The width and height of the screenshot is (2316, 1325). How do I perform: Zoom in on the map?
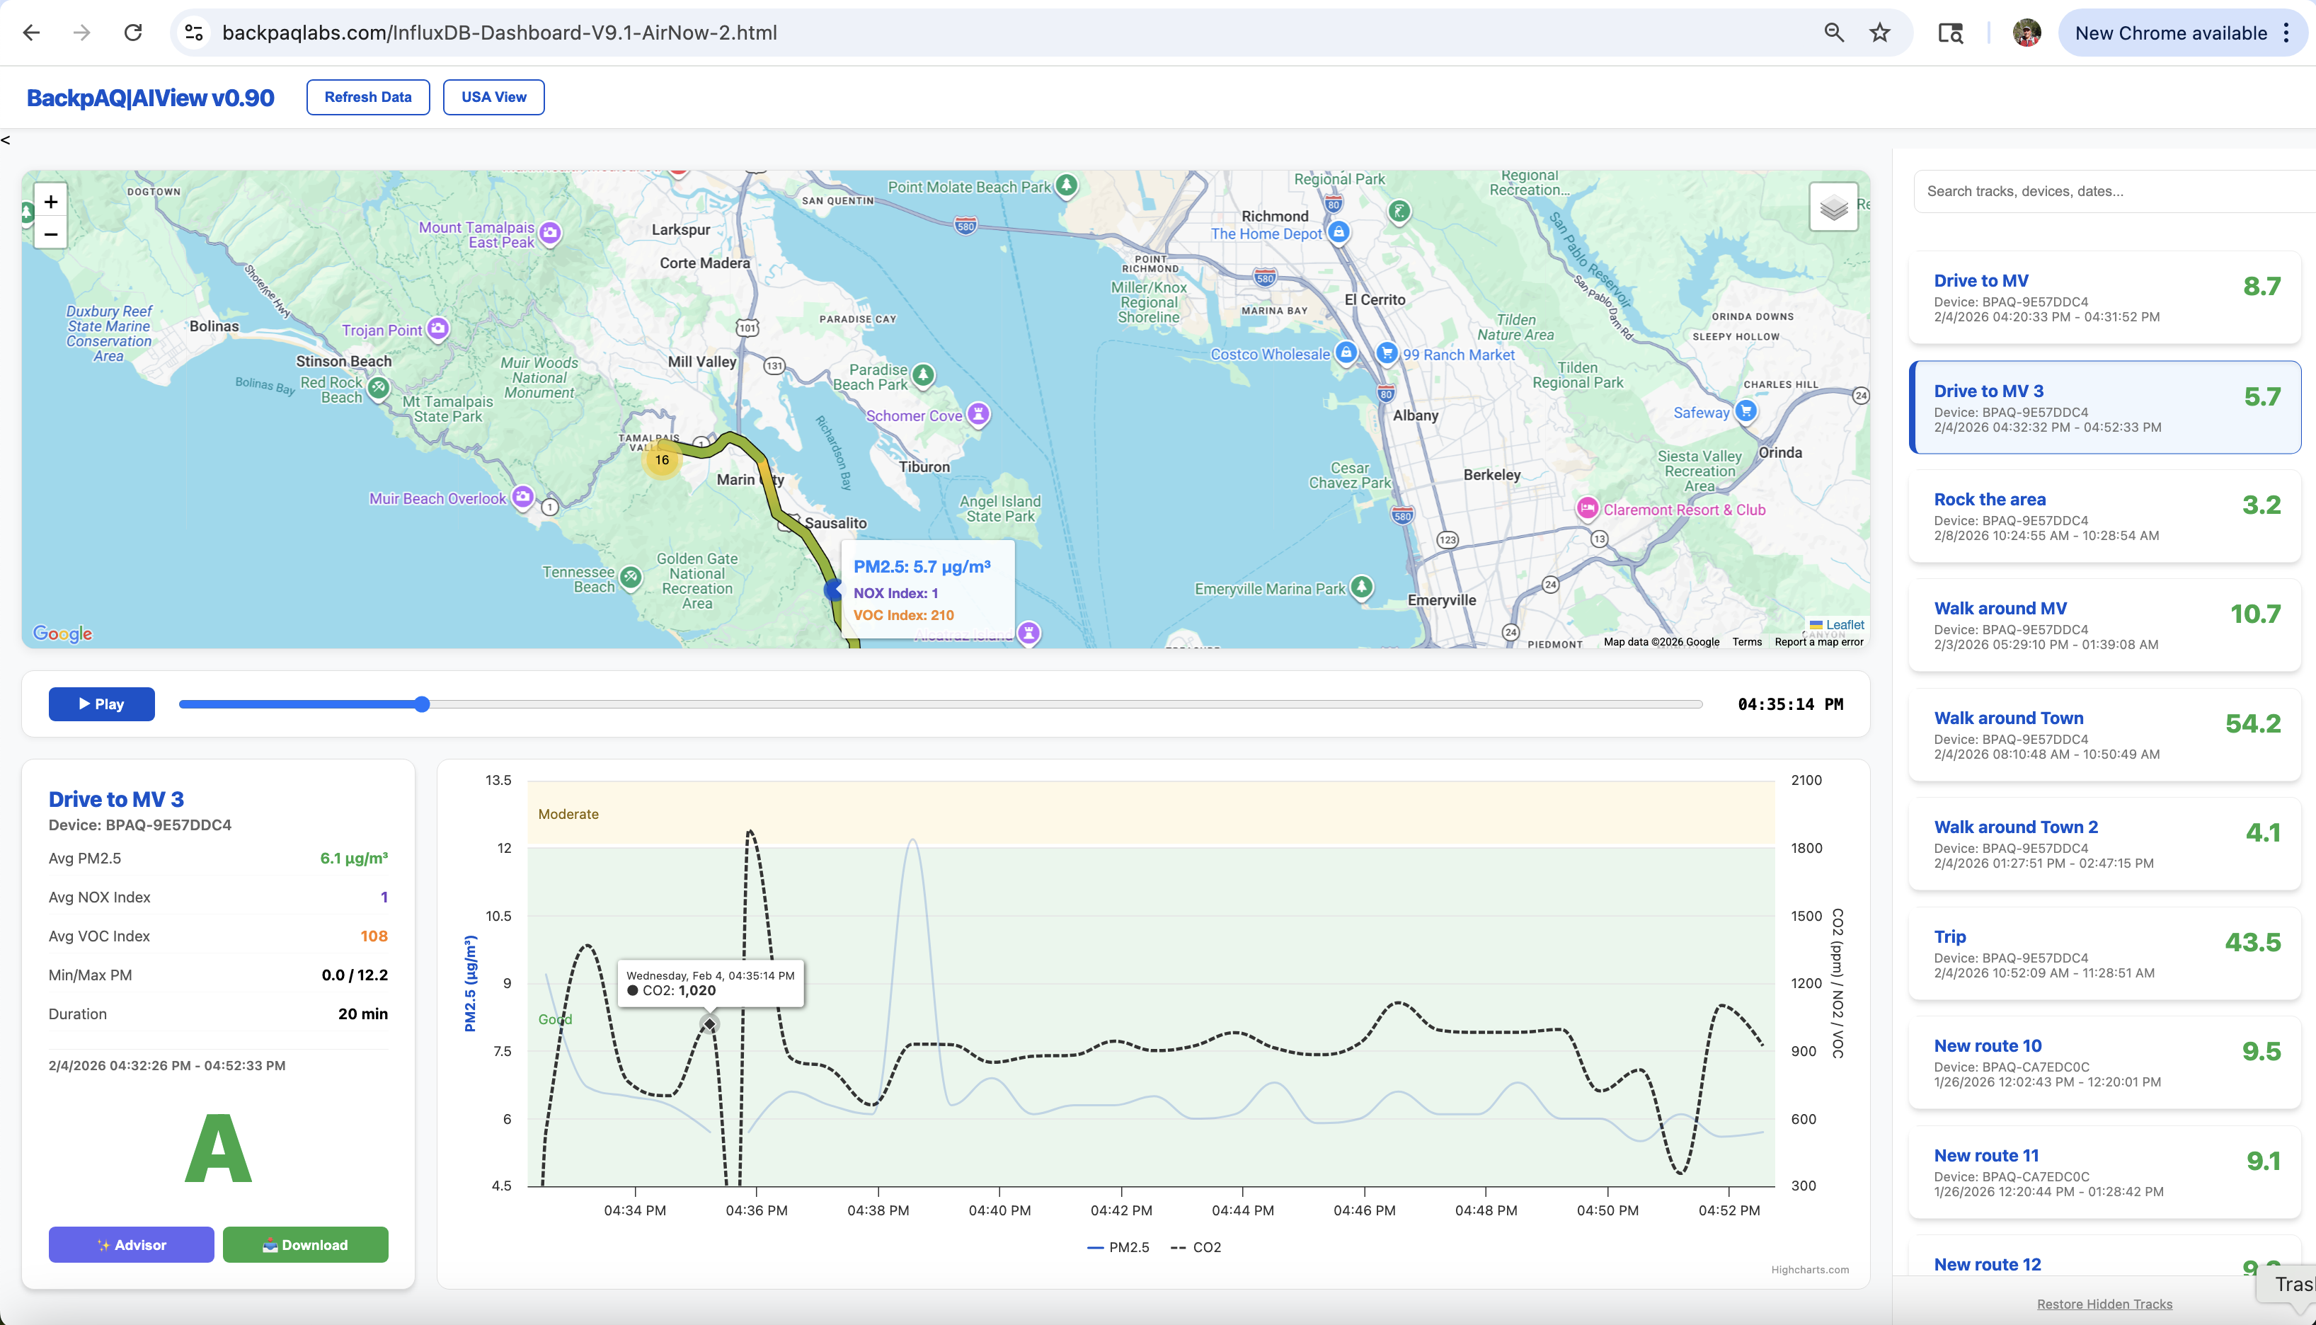51,202
